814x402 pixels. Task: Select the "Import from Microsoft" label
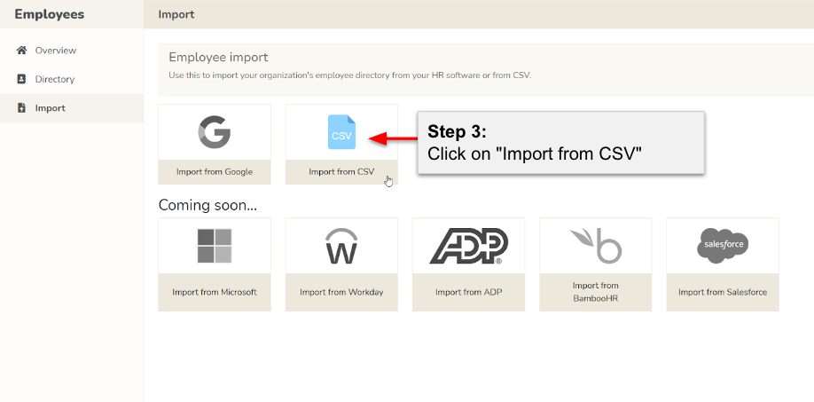coord(215,292)
